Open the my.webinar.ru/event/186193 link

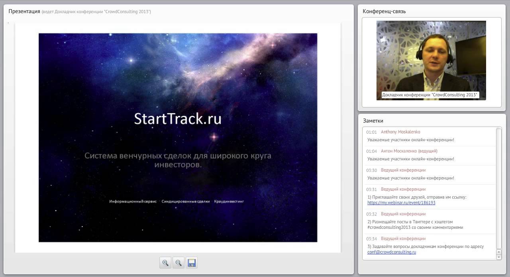[401, 203]
